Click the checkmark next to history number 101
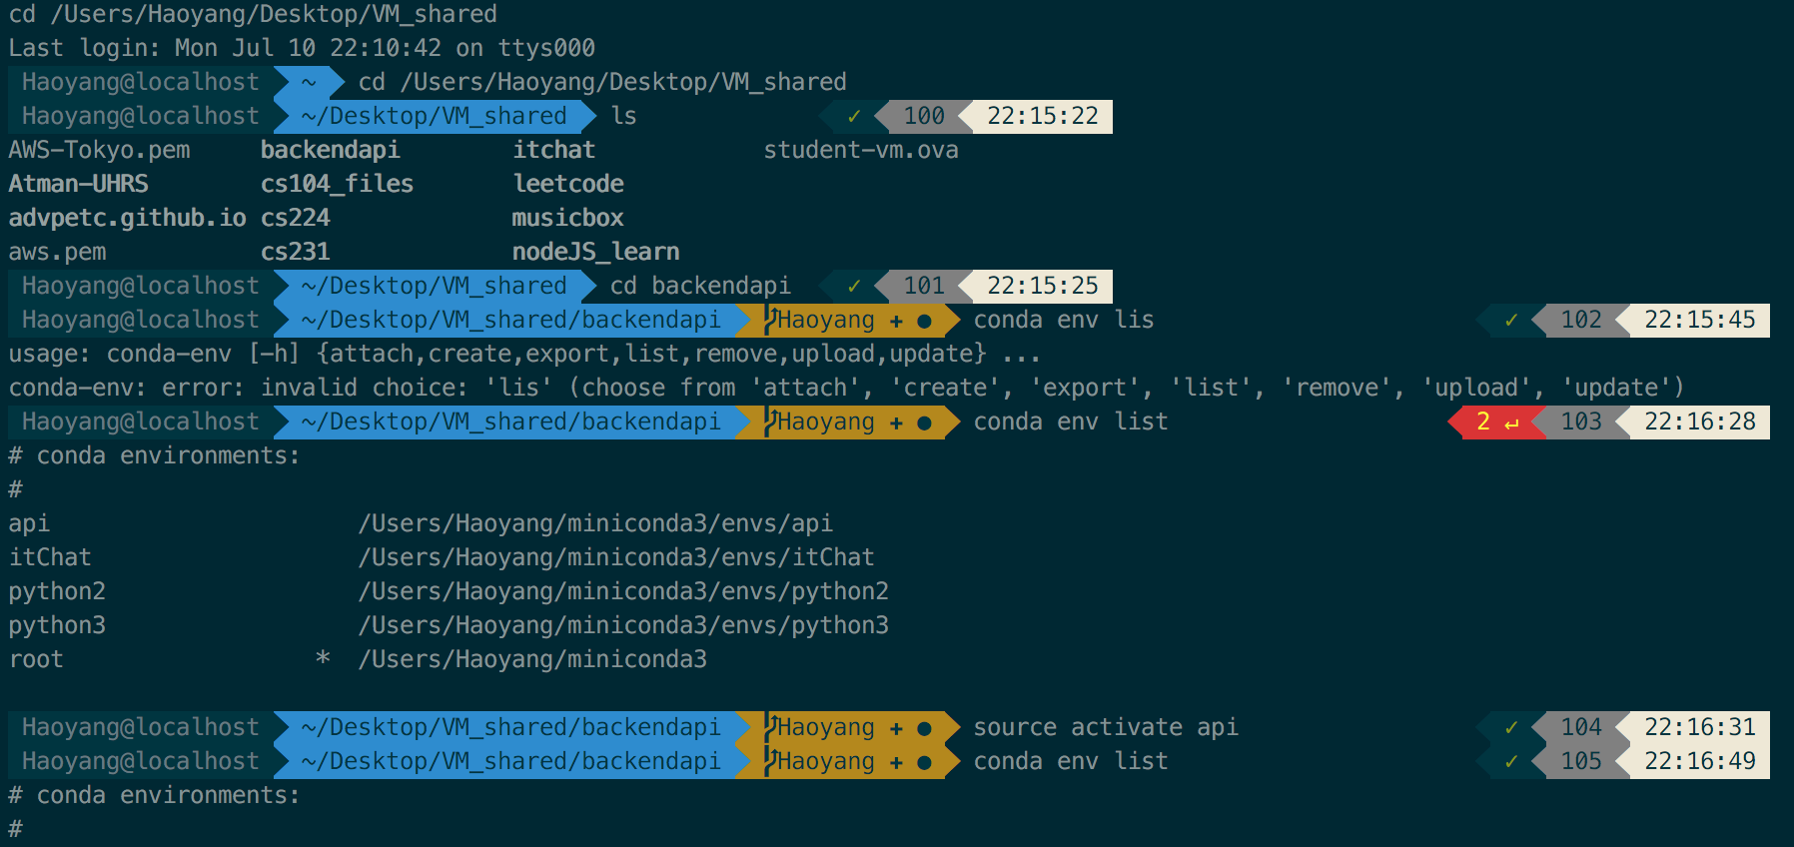 click(x=854, y=287)
